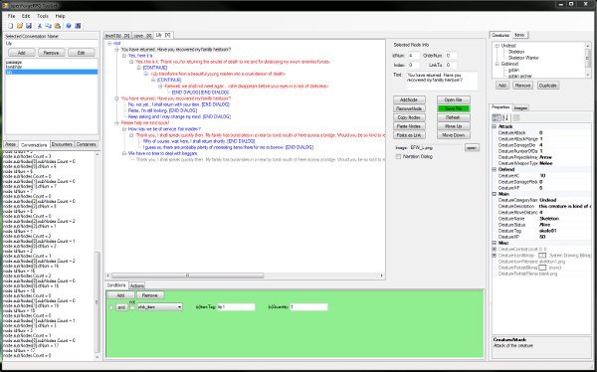The image size is (597, 372).
Task: Open the Tools menu
Action: tap(43, 16)
